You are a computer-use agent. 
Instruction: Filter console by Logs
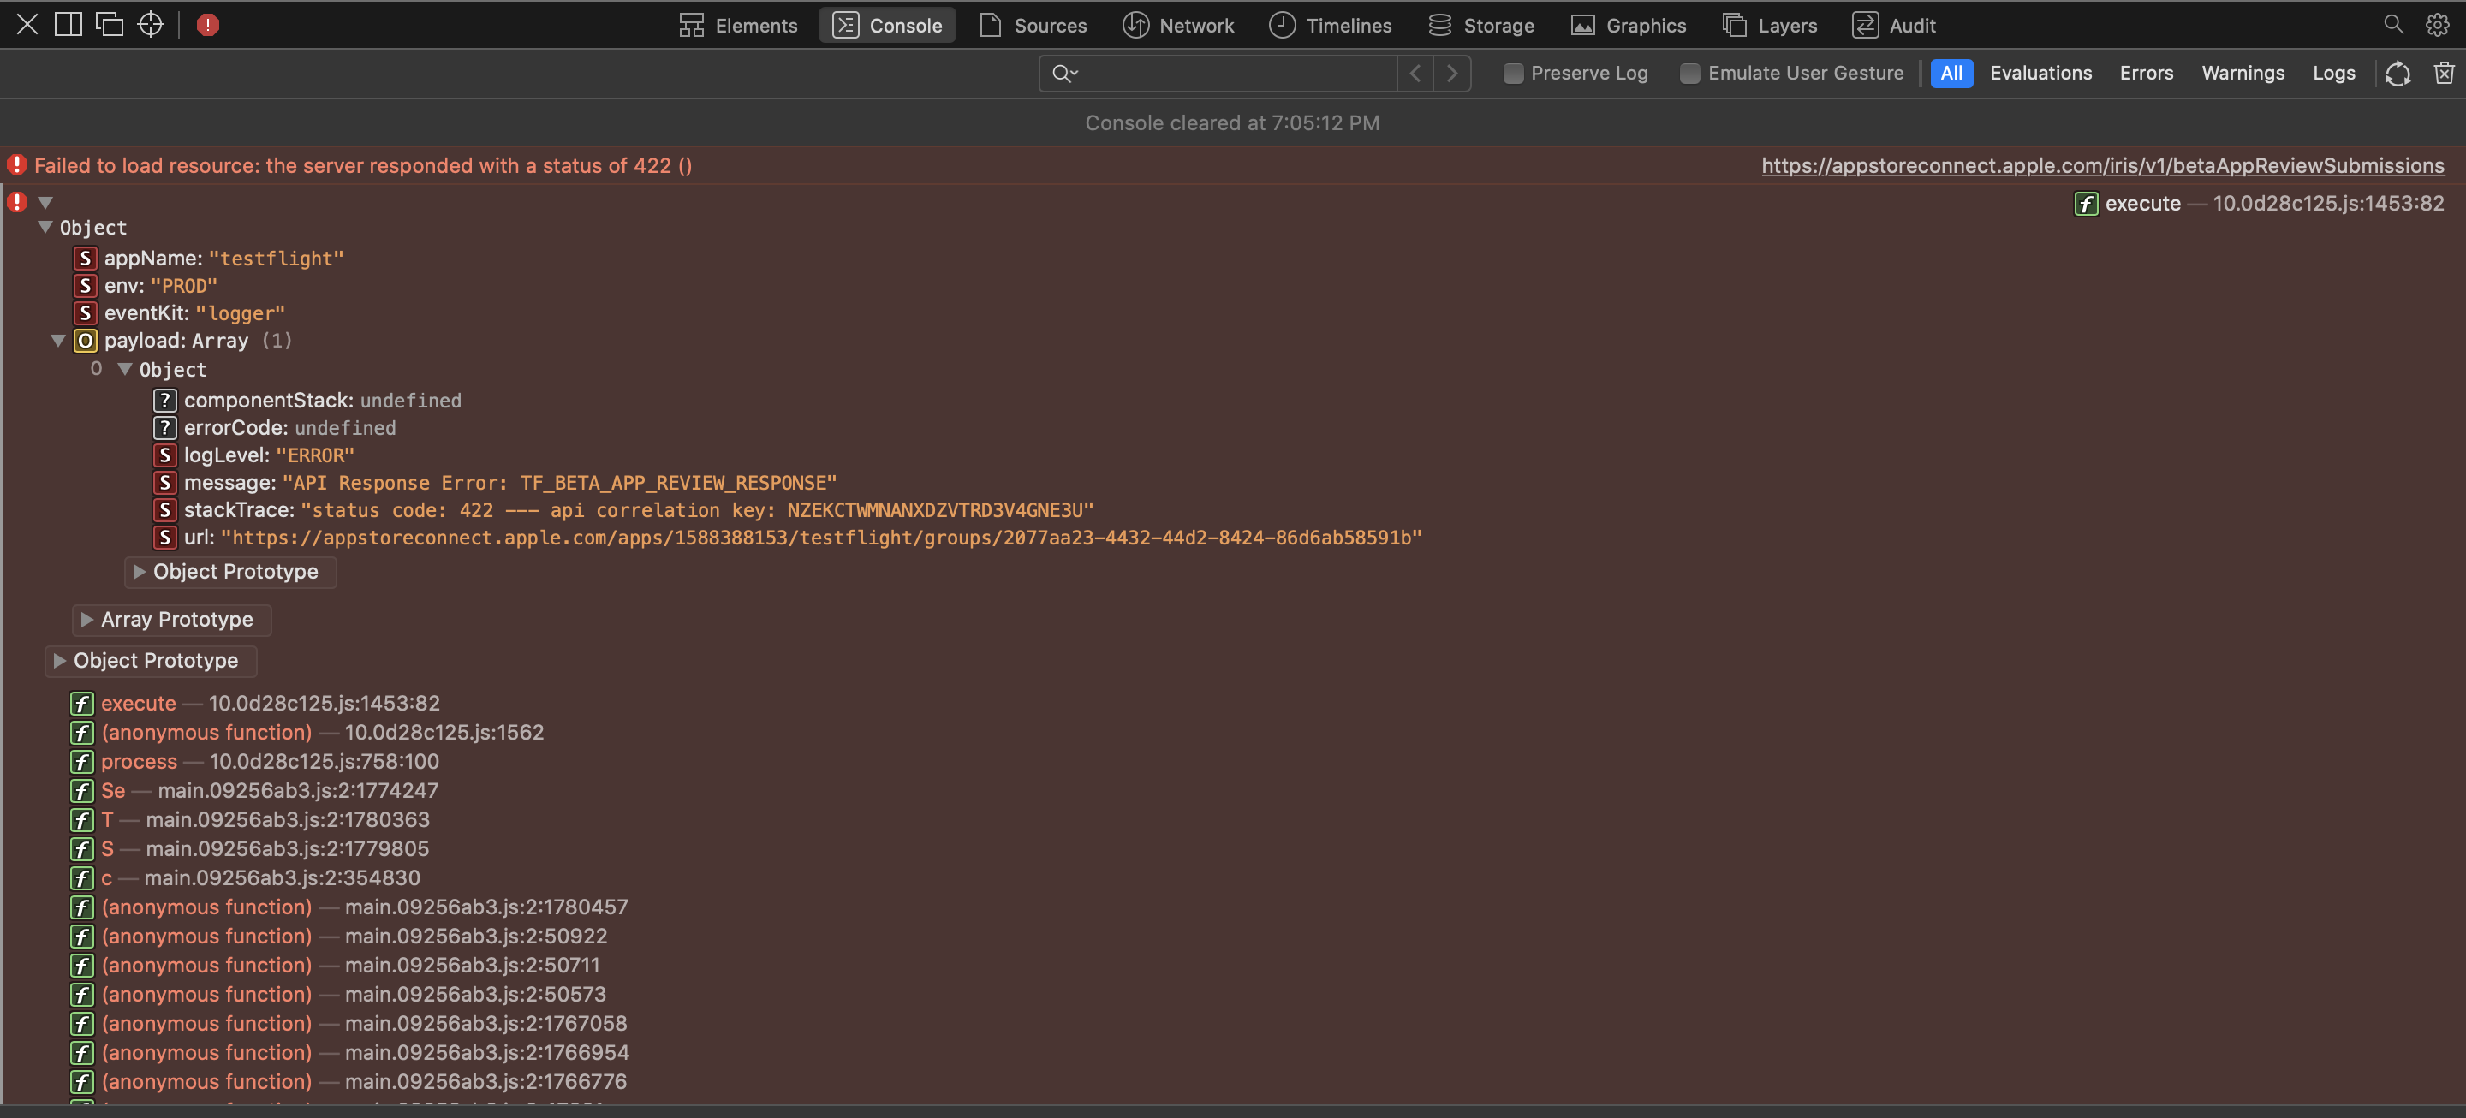click(2333, 74)
